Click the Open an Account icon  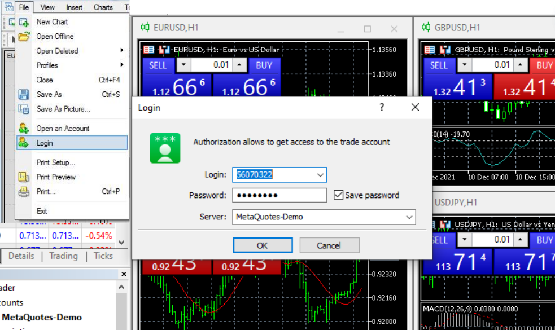(x=24, y=129)
